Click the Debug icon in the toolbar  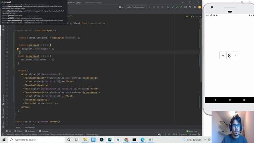154,7
